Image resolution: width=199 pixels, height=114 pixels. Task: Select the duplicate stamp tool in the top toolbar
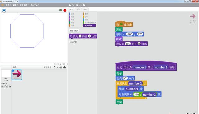[x=70, y=5]
